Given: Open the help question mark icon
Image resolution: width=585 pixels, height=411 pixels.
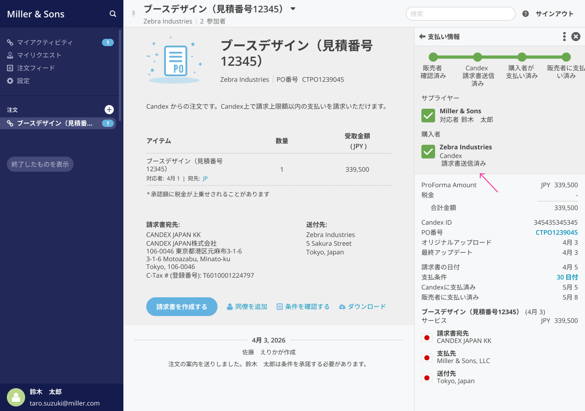Looking at the screenshot, I should (526, 14).
